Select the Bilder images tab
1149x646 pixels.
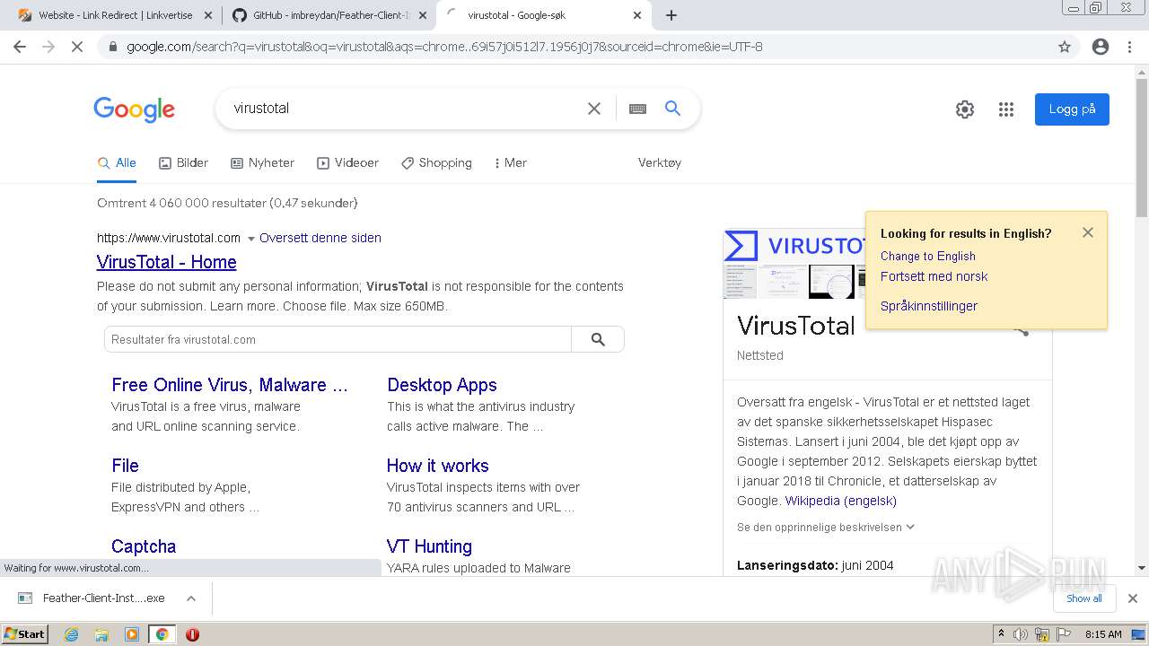(x=183, y=162)
